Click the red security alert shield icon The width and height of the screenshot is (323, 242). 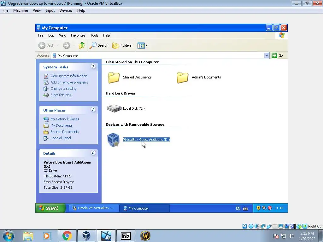coord(270,208)
